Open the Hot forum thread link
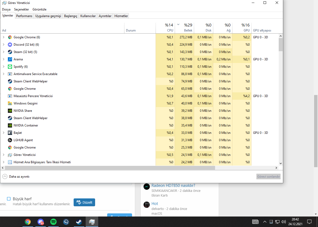318x227 pixels. (x=155, y=203)
